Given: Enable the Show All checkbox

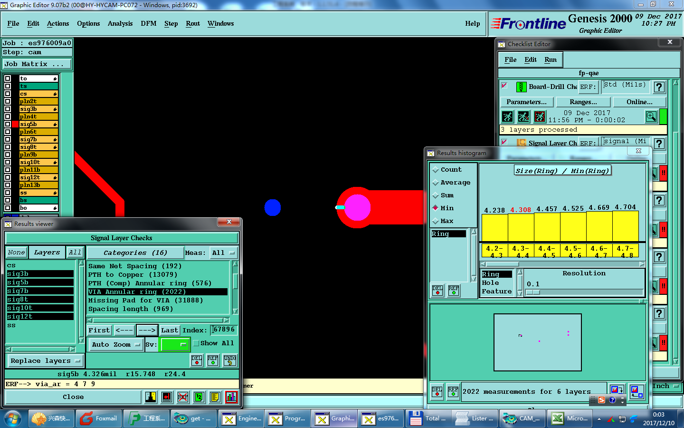Looking at the screenshot, I should point(196,343).
